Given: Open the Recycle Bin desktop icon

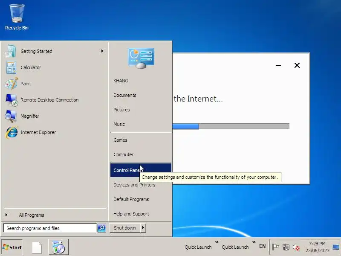Looking at the screenshot, I should click(x=17, y=17).
